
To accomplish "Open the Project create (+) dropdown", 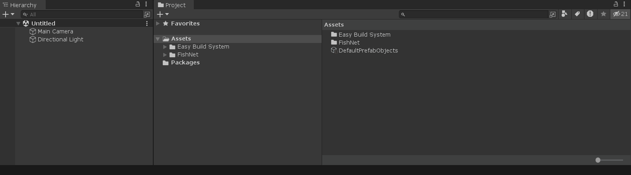I will (x=163, y=14).
